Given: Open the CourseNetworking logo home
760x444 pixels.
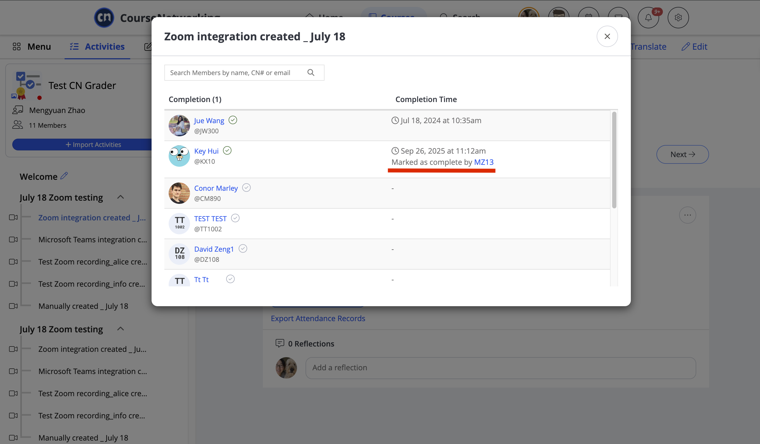Looking at the screenshot, I should 104,18.
